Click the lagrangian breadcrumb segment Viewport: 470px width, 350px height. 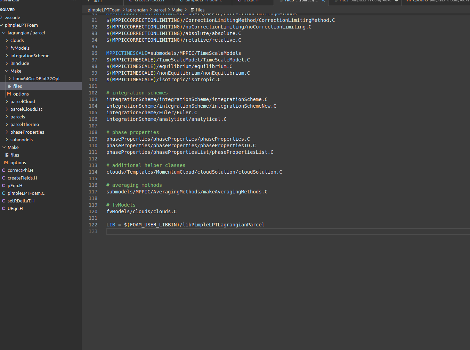[137, 10]
